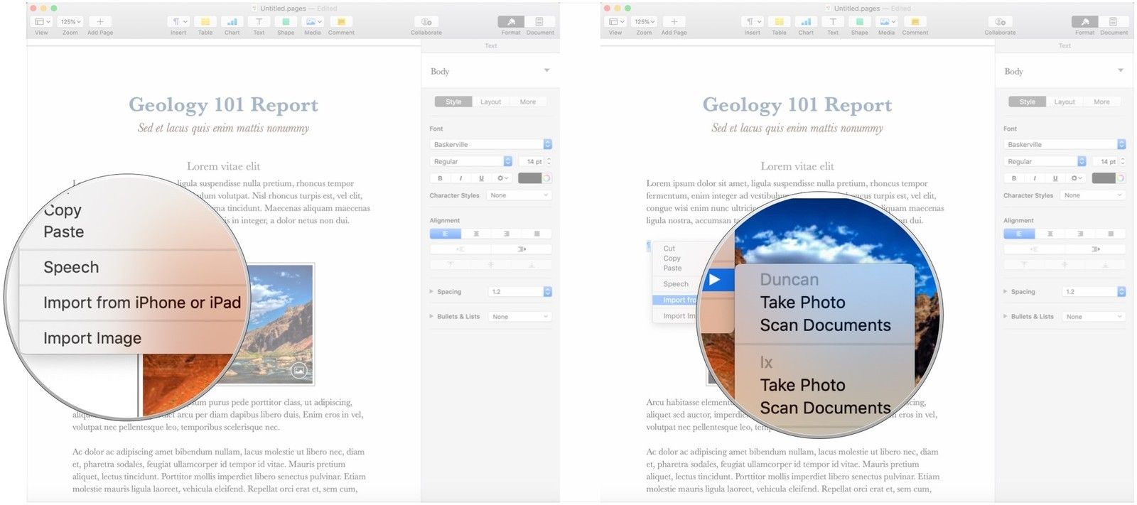Toggle Italic formatting in the right window sidebar
This screenshot has width=1137, height=505.
1035,178
